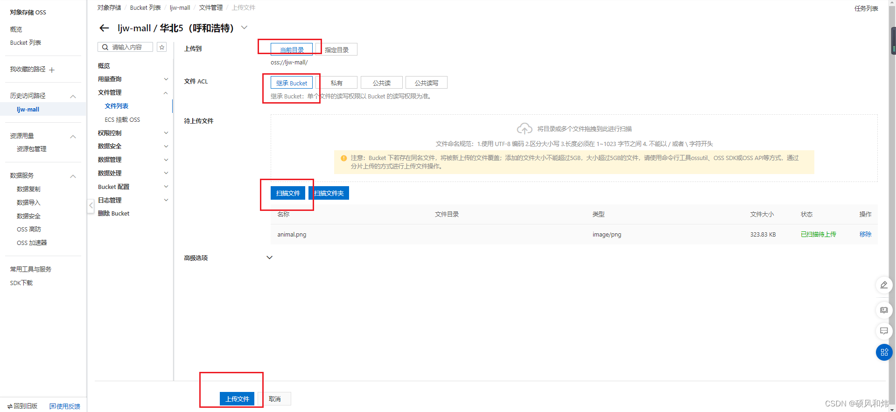Click the search magnifier icon in sidebar
896x412 pixels.
[105, 47]
